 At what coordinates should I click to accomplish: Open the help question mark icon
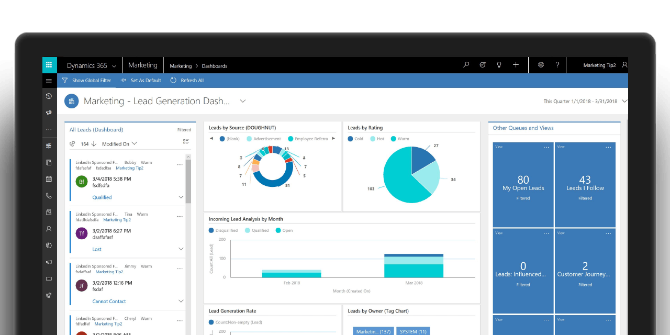pyautogui.click(x=557, y=65)
